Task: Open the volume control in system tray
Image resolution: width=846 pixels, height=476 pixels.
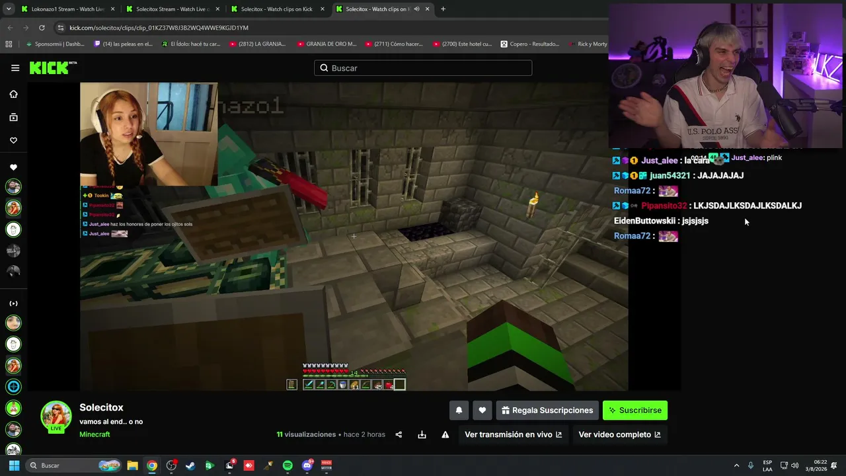Action: tap(794, 465)
